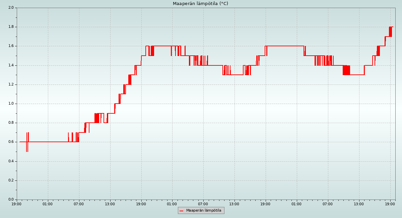Image resolution: width=402 pixels, height=218 pixels.
Task: Select the last 13:00 label on the time axis
Action: click(359, 204)
